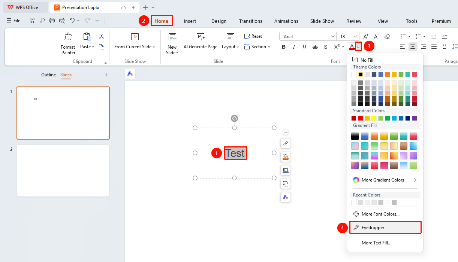458x262 pixels.
Task: Expand the Paste options dropdown
Action: point(87,47)
